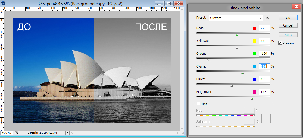The width and height of the screenshot is (303, 138).
Task: Click the Yellows value field showing 77
Action: tap(264, 41)
